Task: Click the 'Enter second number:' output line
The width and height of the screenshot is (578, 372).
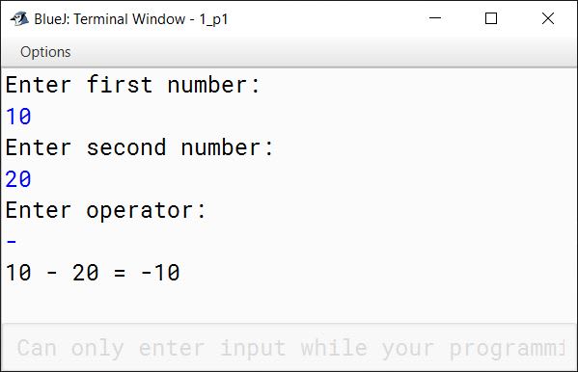Action: [139, 147]
